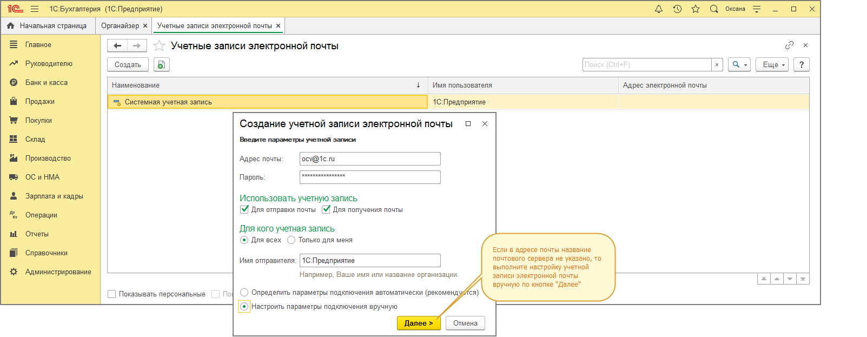Click Имя пользователя column header
867x337 pixels.
tap(523, 85)
